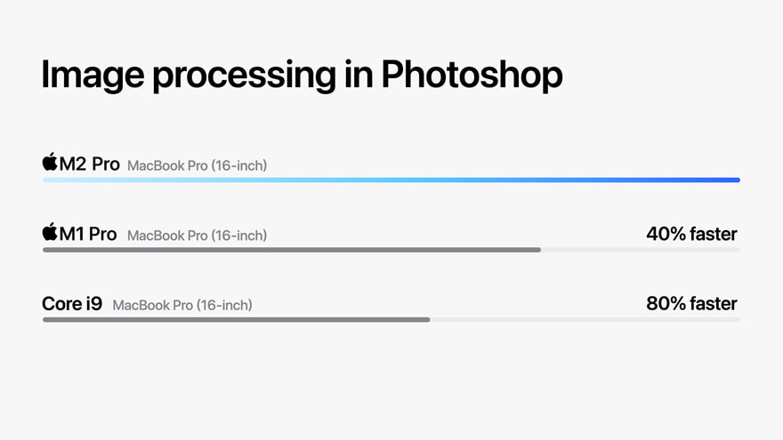Click the "80% faster" text
The width and height of the screenshot is (783, 440).
pyautogui.click(x=691, y=303)
